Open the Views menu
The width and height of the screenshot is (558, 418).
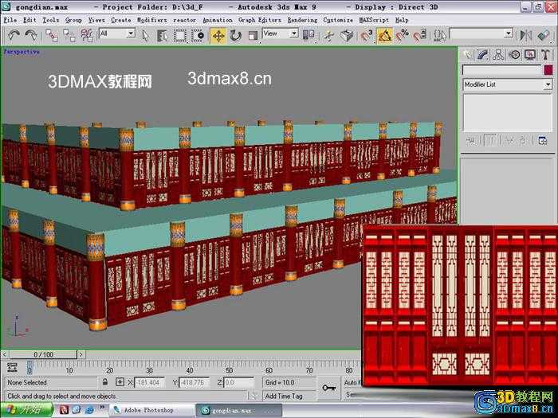(x=96, y=20)
